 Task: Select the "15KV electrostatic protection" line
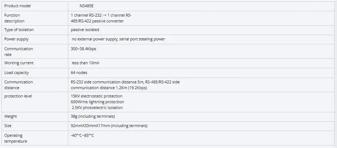(x=96, y=96)
